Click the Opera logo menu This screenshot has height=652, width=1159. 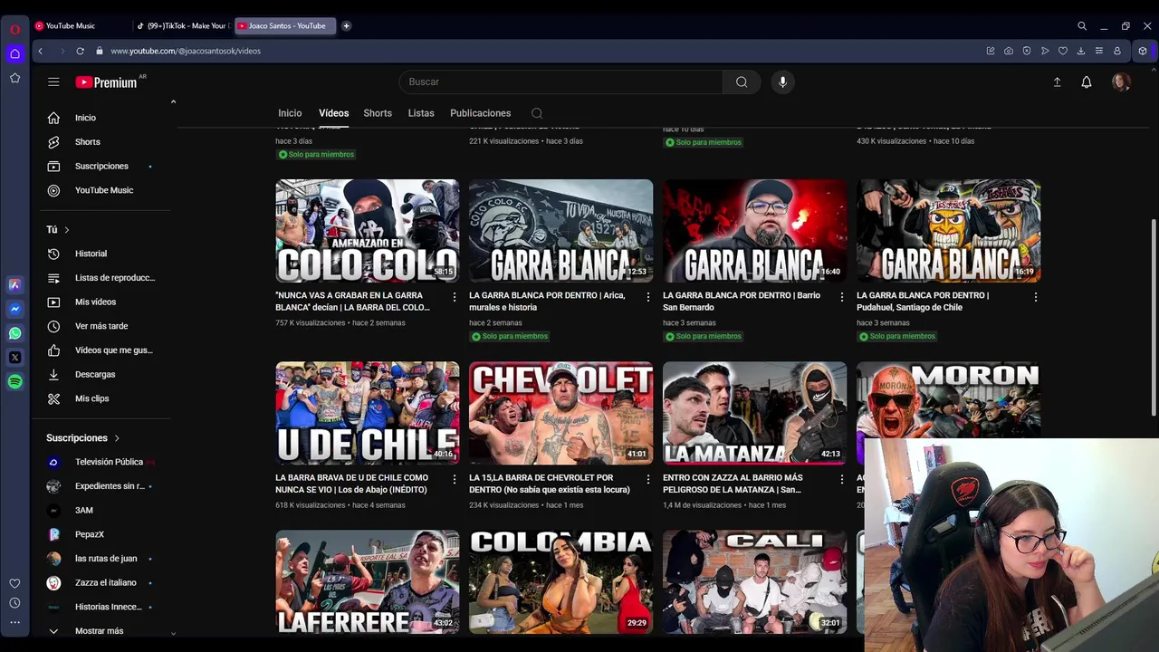tap(14, 29)
